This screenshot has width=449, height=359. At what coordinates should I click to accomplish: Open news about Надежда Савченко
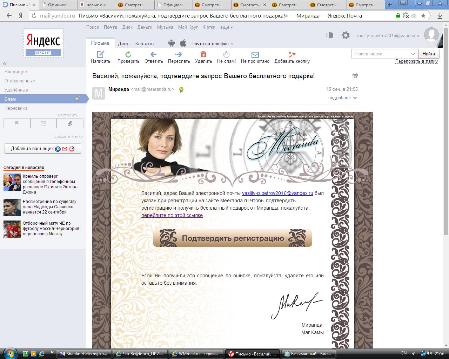click(x=49, y=207)
